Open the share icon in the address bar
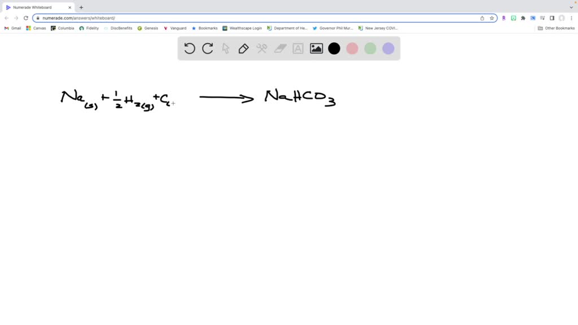 483,17
